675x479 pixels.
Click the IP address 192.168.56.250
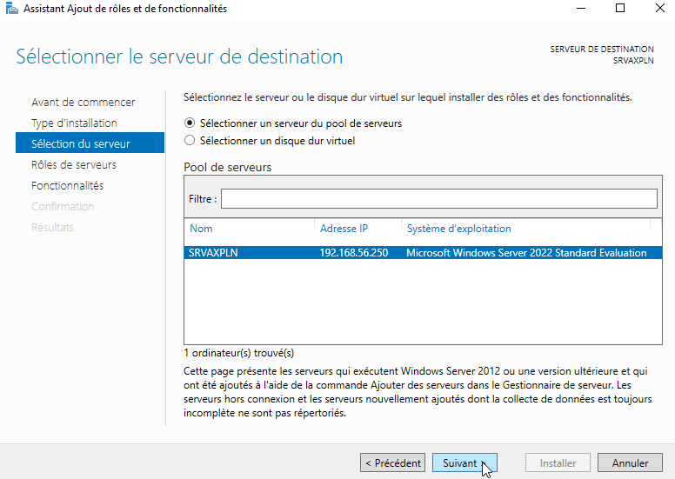(x=353, y=253)
